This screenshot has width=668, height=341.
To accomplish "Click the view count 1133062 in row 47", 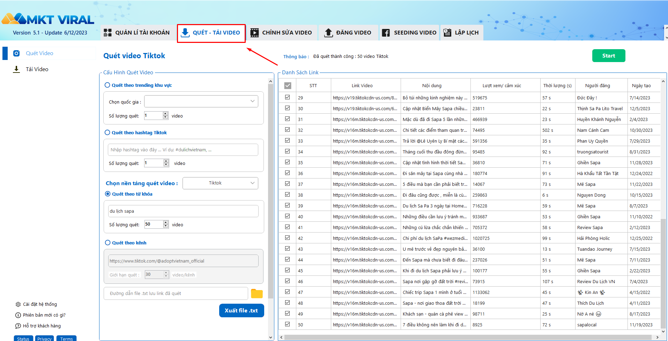I will pyautogui.click(x=481, y=292).
